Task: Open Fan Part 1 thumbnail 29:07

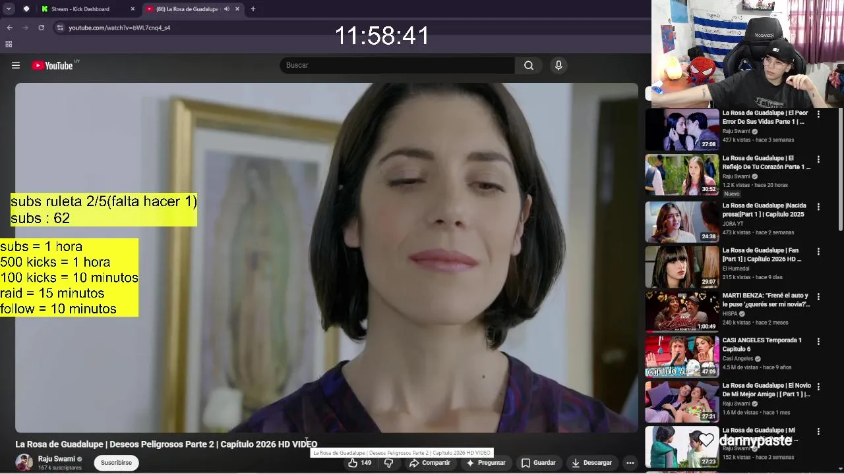Action: pyautogui.click(x=682, y=267)
